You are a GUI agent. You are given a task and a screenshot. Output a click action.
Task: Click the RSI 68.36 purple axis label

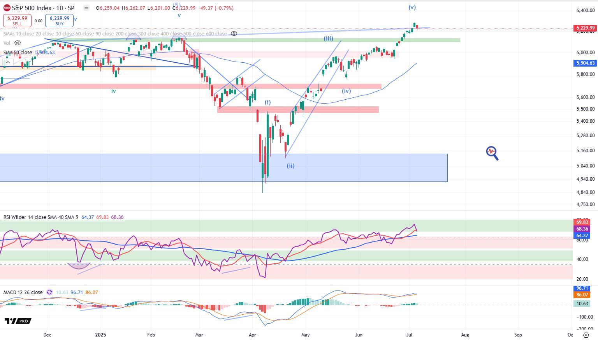[582, 229]
